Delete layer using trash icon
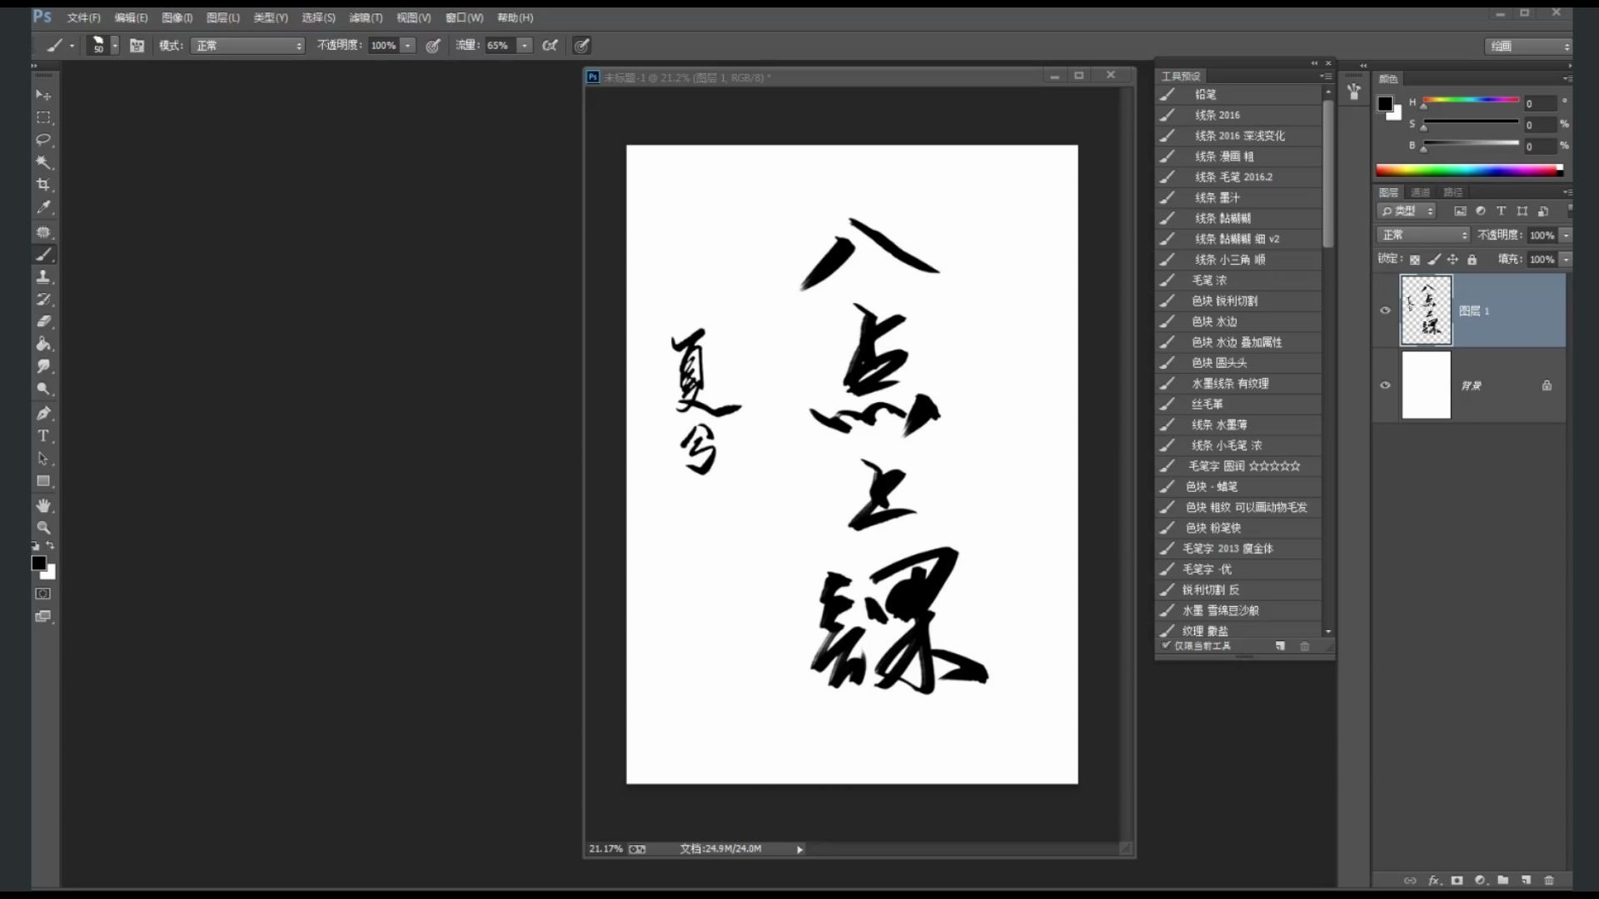Image resolution: width=1599 pixels, height=899 pixels. tap(1549, 880)
